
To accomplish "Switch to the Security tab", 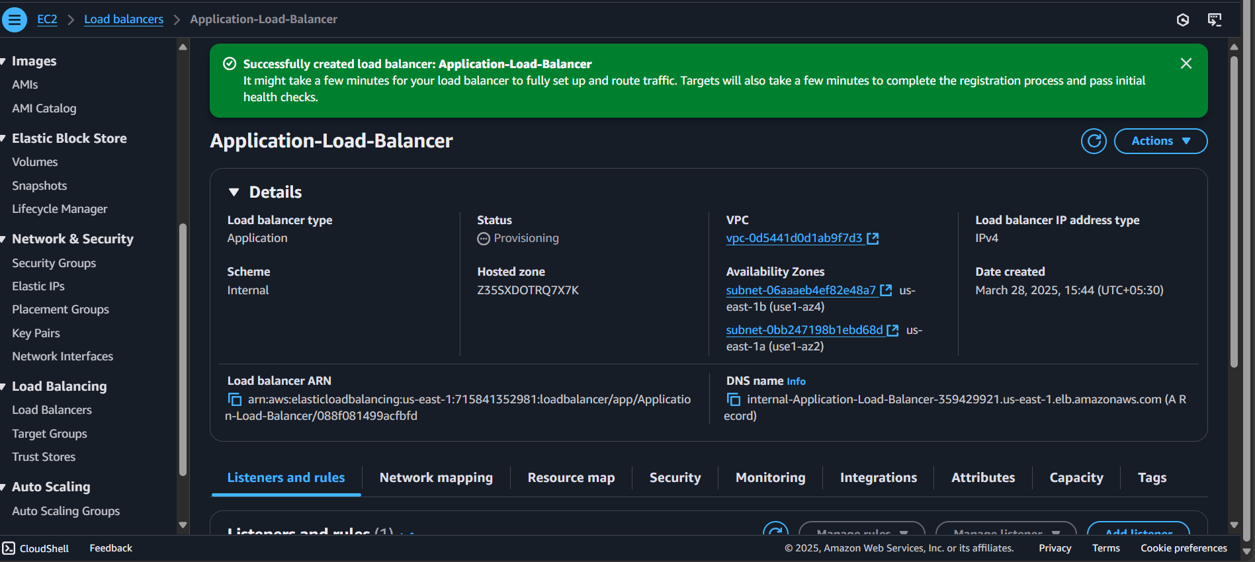I will click(675, 477).
